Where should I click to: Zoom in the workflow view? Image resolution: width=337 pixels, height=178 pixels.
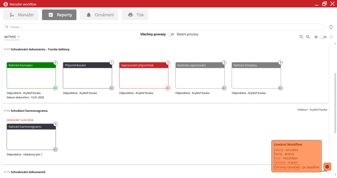click(308, 37)
